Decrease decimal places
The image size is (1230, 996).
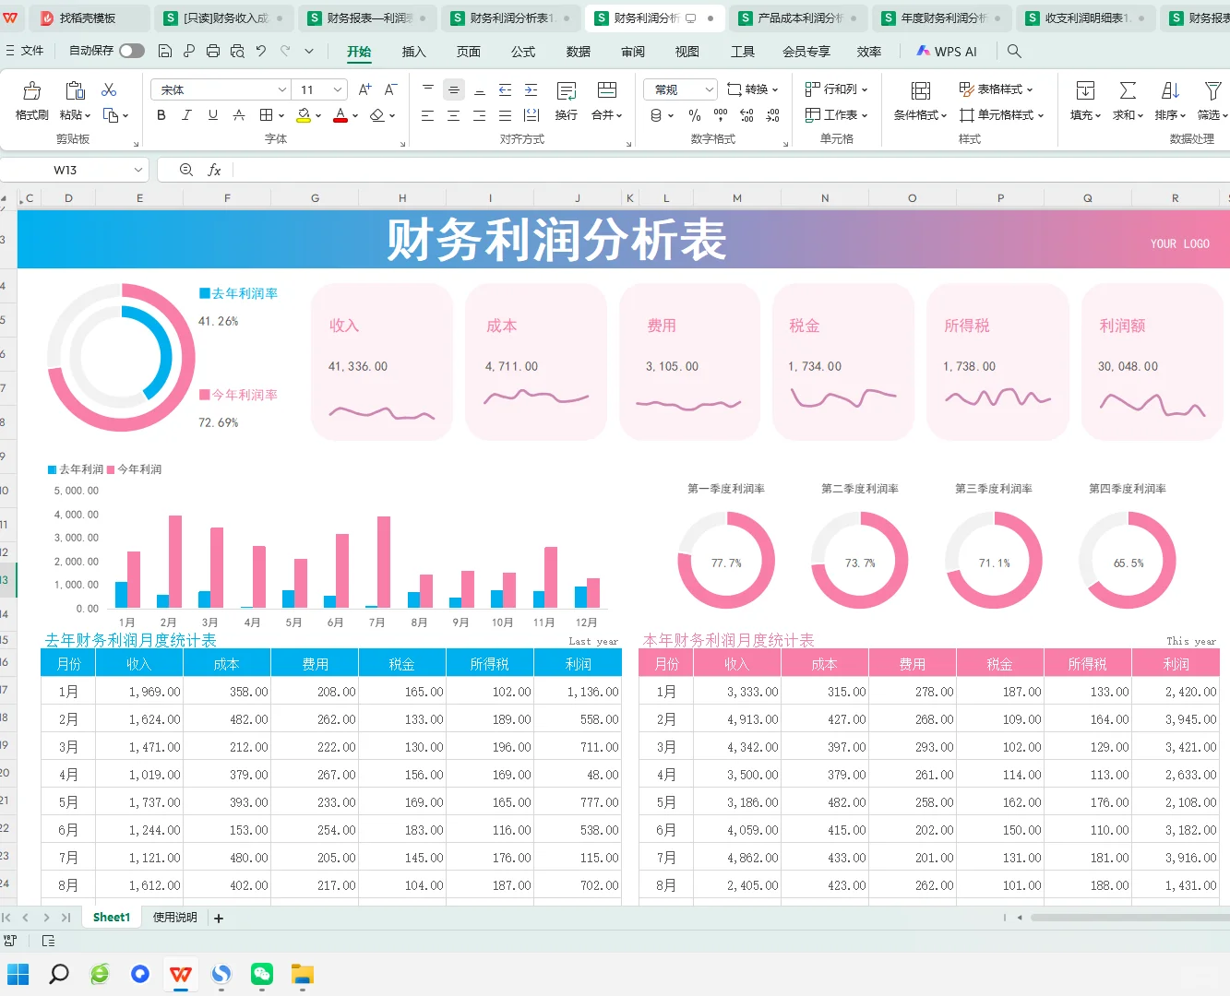point(773,115)
